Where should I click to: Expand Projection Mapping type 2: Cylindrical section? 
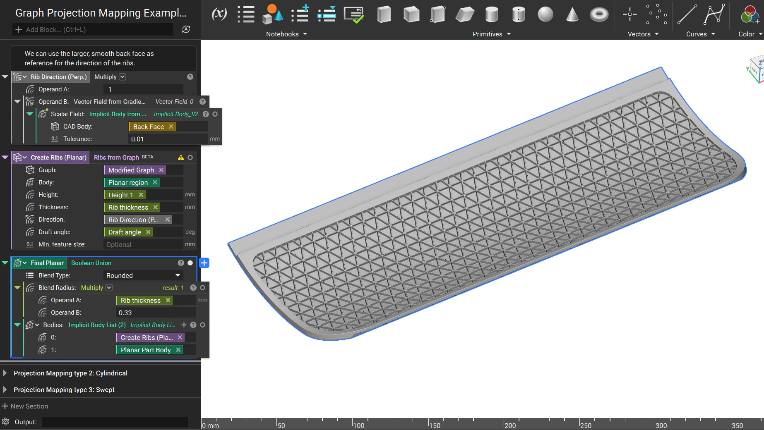tap(5, 373)
